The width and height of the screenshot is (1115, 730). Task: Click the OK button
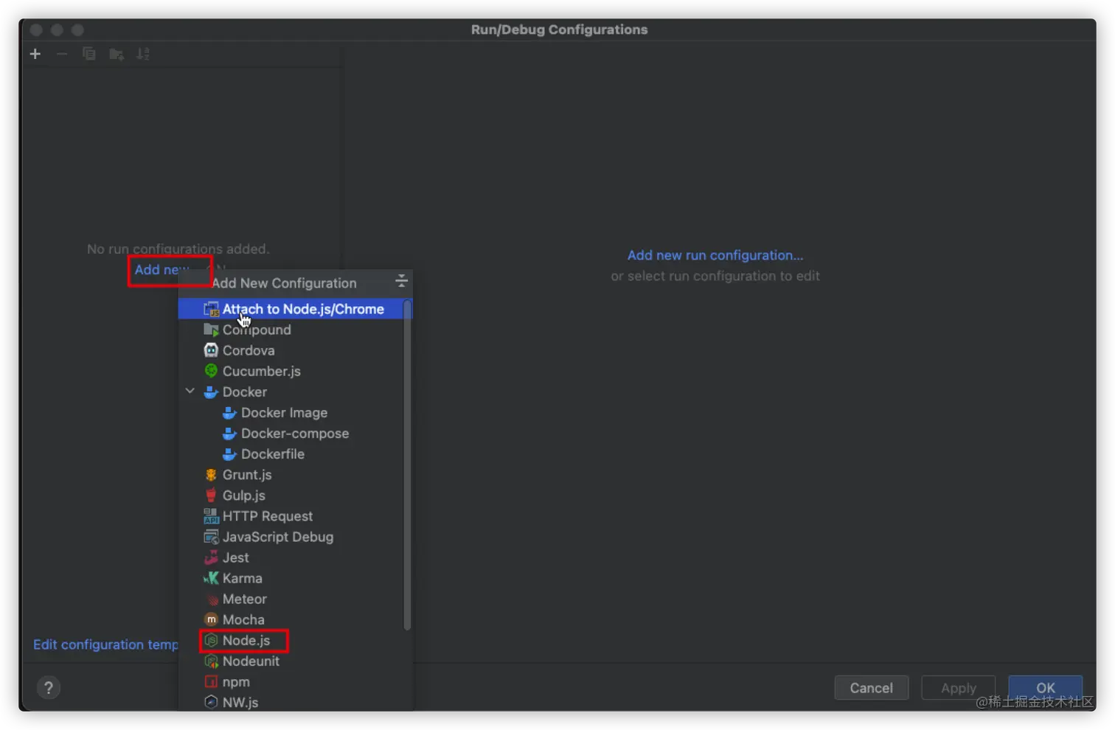1045,687
